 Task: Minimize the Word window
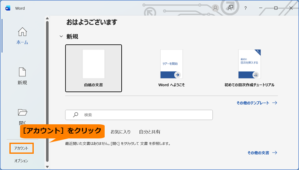point(261,8)
